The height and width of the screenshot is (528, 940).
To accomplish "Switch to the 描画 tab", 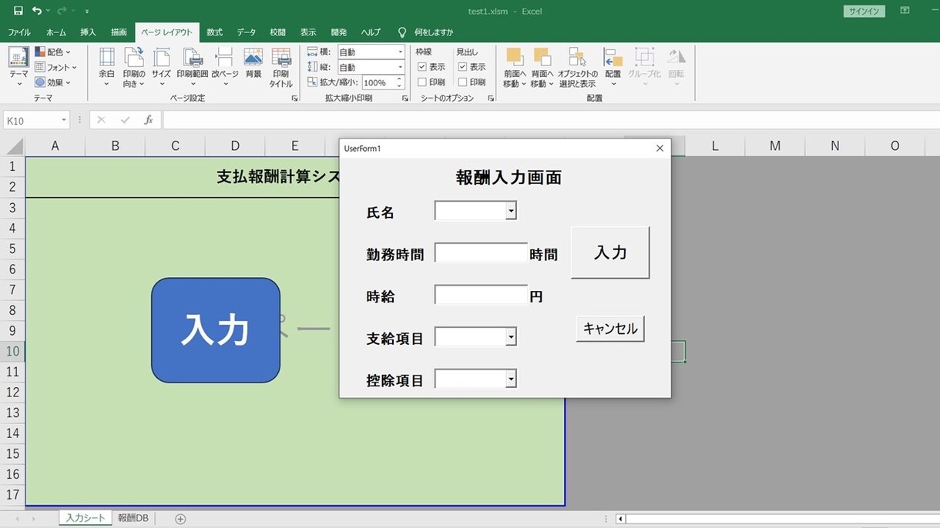I will pyautogui.click(x=119, y=32).
